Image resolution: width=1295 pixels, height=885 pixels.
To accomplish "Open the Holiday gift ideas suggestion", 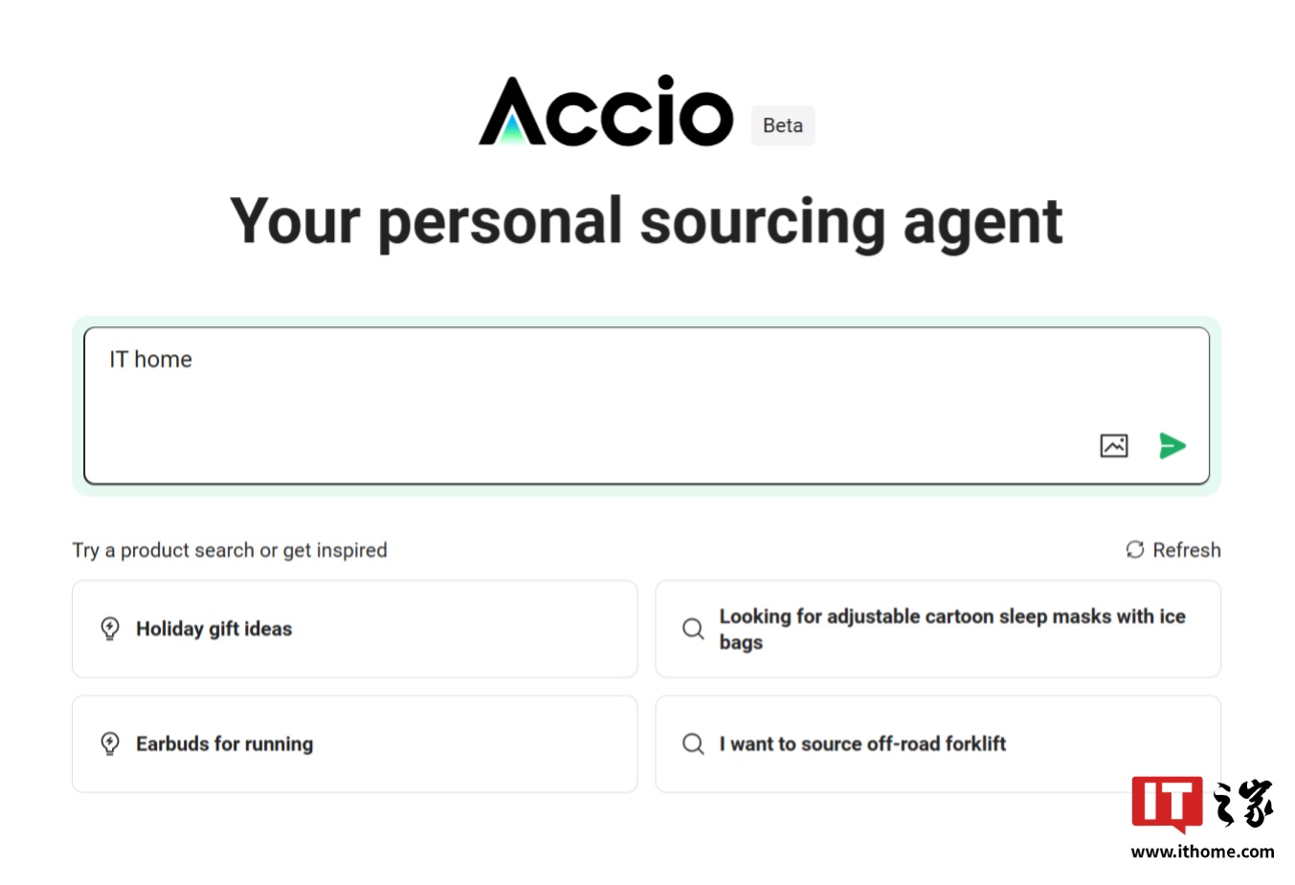I will [354, 629].
